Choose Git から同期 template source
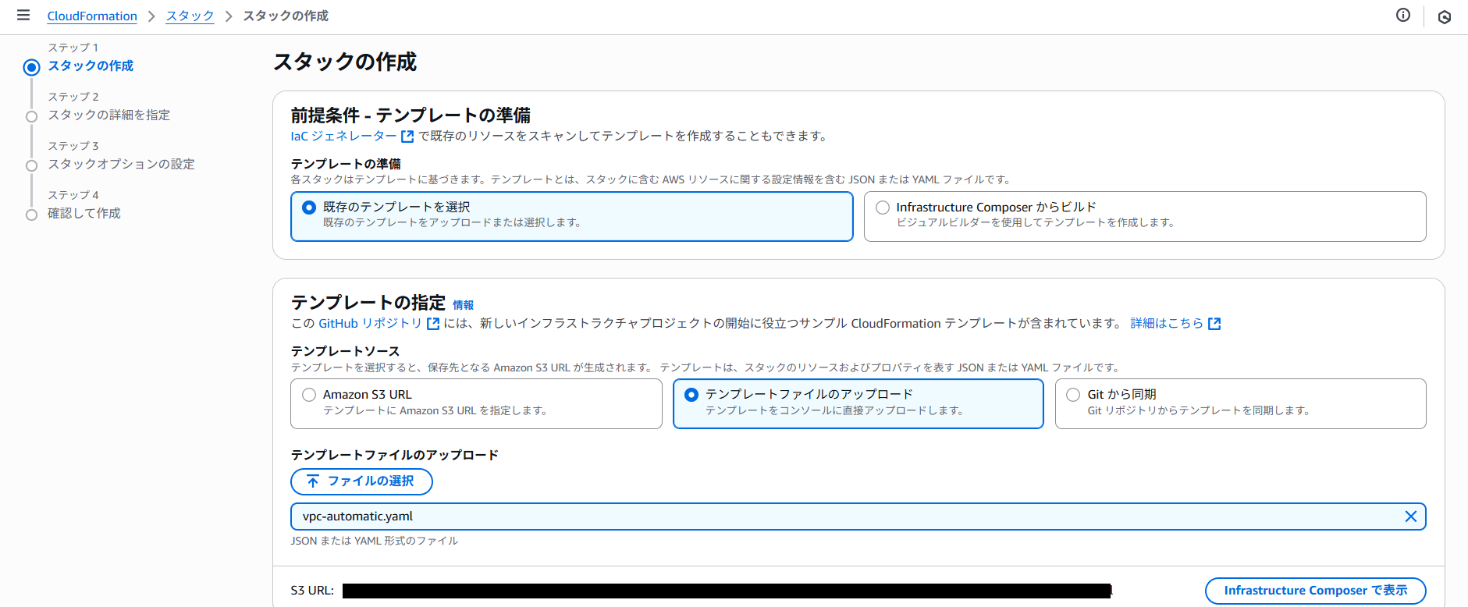Image resolution: width=1468 pixels, height=607 pixels. tap(1073, 395)
